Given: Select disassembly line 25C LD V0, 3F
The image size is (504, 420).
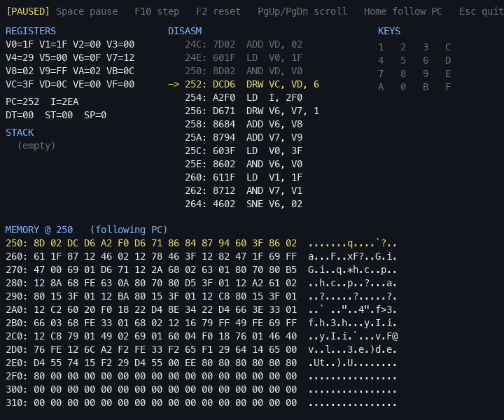Looking at the screenshot, I should [244, 150].
